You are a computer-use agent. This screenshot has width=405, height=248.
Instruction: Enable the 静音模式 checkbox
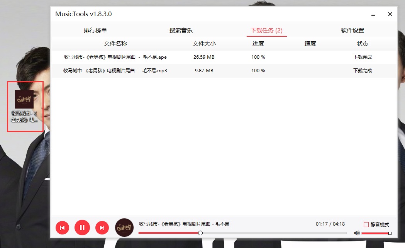click(x=366, y=224)
